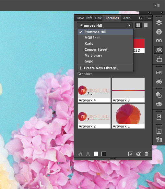
Task: Show more panel tabs with double arrow
Action: click(140, 18)
